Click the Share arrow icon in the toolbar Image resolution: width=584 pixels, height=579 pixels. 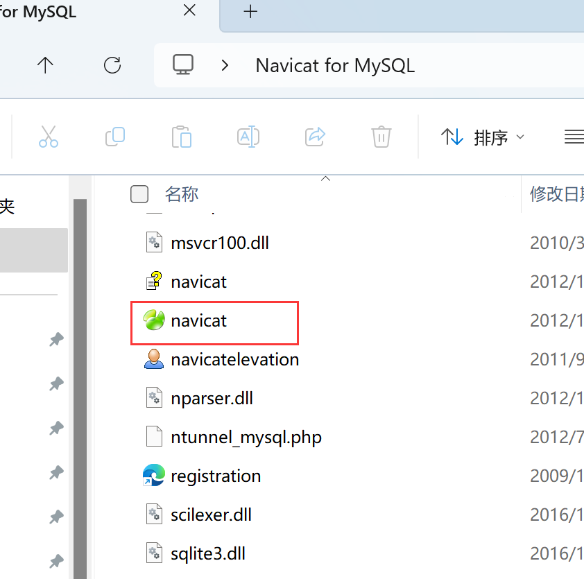tap(315, 137)
